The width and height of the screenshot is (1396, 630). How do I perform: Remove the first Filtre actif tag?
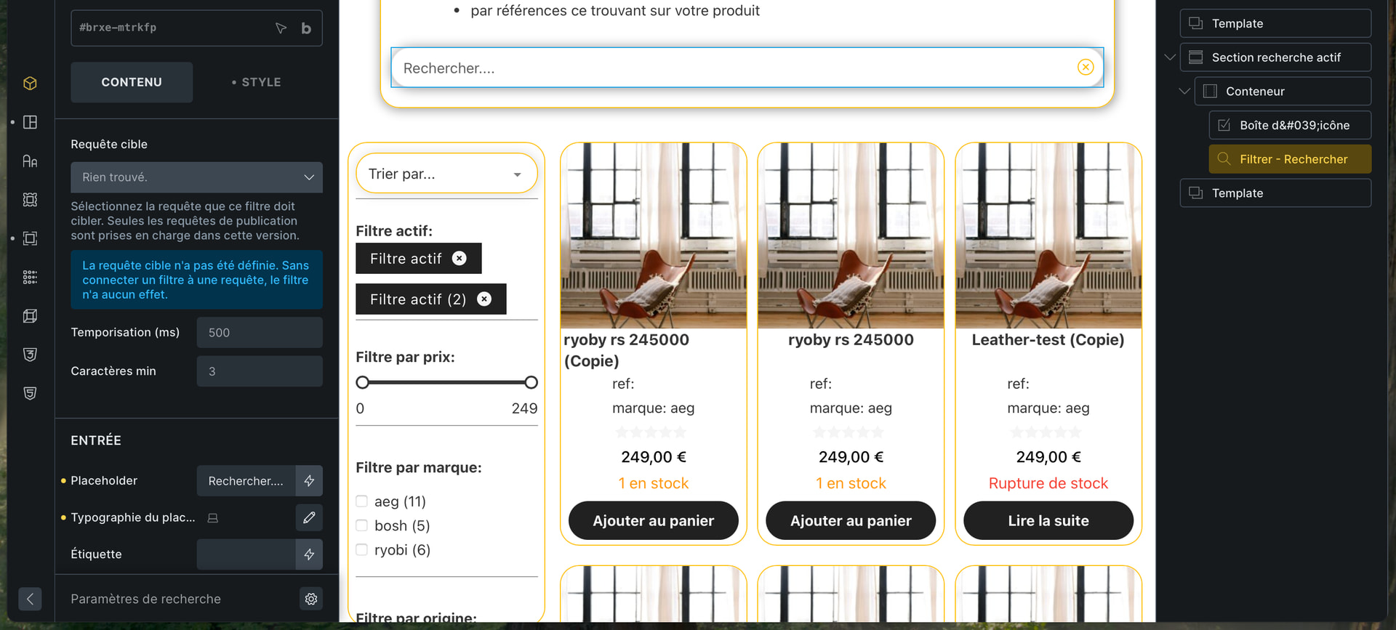460,258
